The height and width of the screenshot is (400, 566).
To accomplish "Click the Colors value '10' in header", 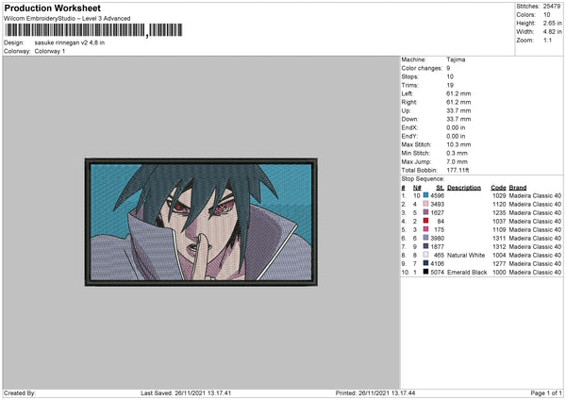I will click(x=547, y=15).
